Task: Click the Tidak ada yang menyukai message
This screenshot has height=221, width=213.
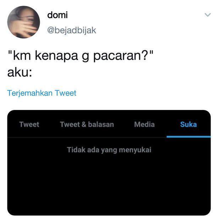Action: (109, 150)
